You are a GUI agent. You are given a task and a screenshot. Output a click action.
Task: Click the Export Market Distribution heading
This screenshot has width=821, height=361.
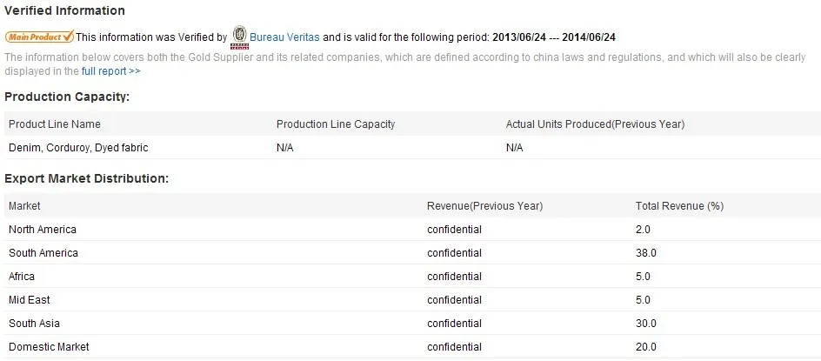[86, 178]
